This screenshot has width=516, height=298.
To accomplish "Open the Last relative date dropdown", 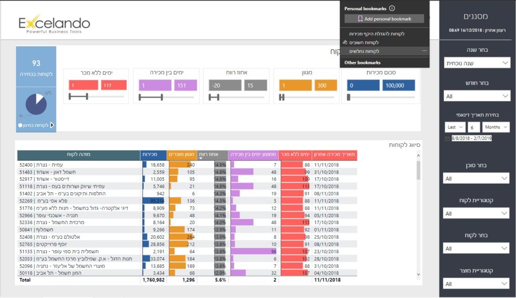I will coord(455,127).
